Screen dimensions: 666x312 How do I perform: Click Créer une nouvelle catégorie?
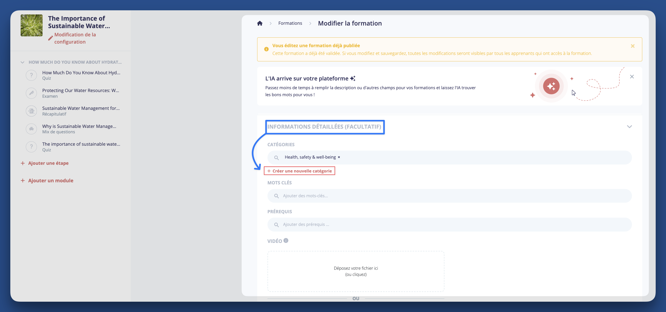299,171
